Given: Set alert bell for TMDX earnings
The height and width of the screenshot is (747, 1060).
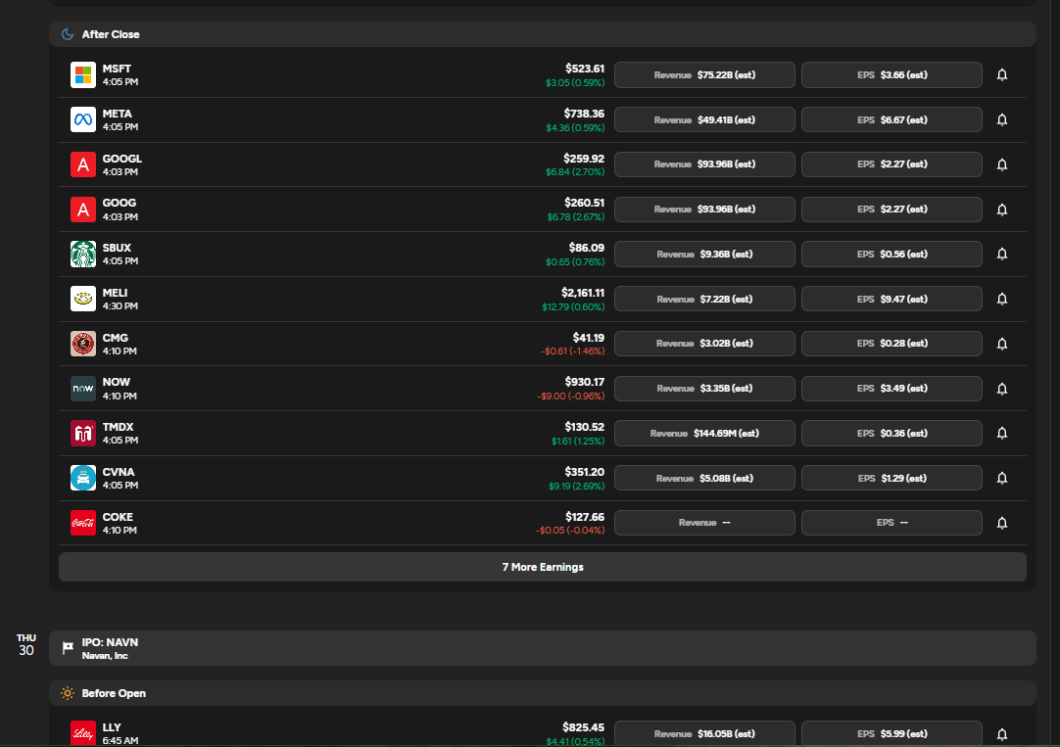Looking at the screenshot, I should (1002, 433).
